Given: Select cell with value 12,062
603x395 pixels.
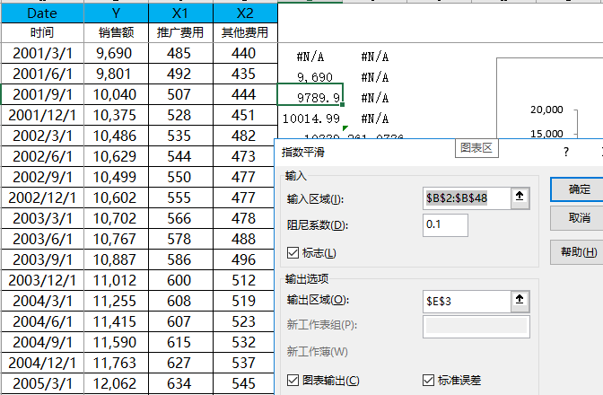Looking at the screenshot, I should [116, 384].
